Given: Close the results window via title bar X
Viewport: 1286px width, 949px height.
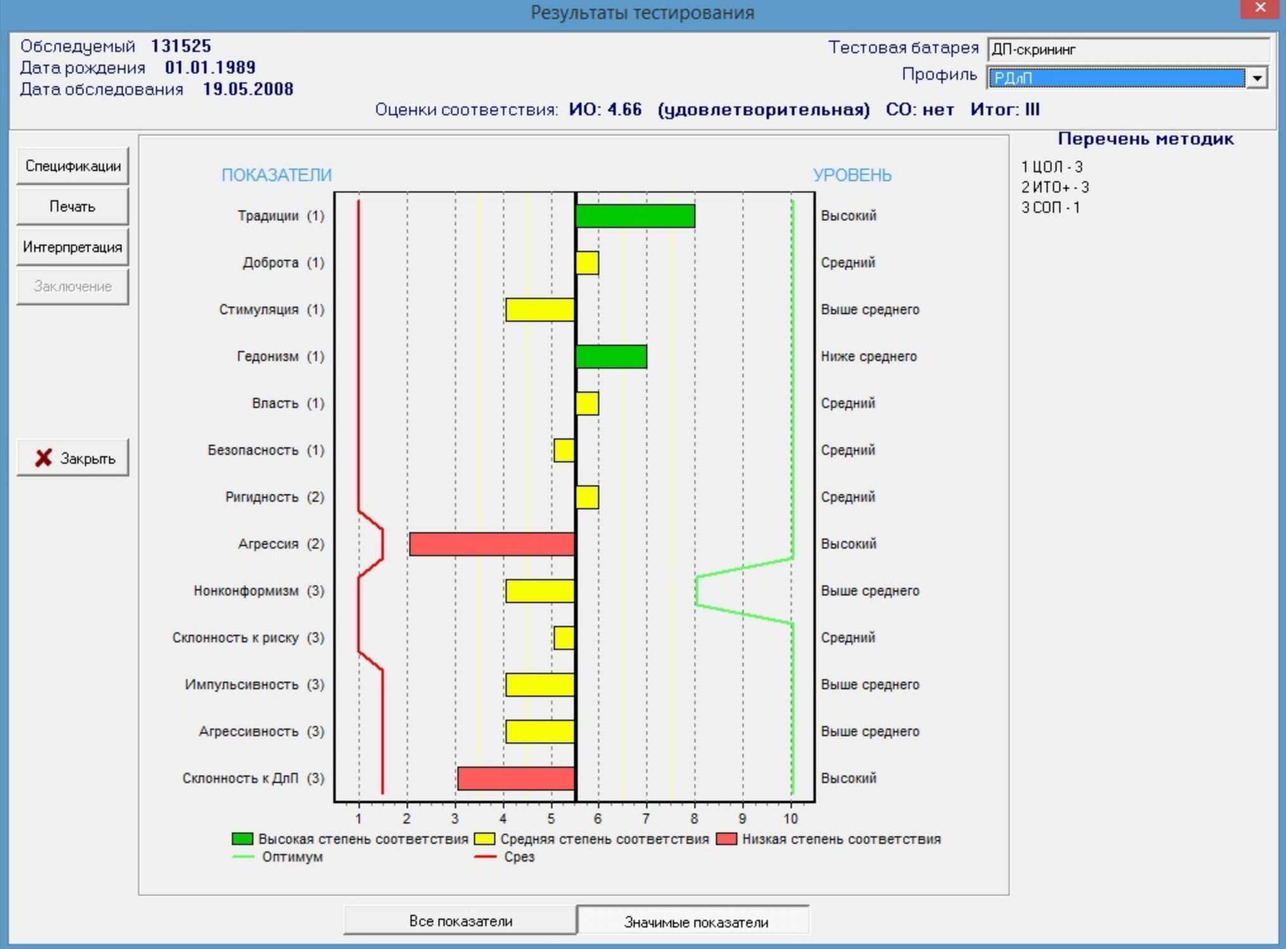Looking at the screenshot, I should [x=1260, y=9].
